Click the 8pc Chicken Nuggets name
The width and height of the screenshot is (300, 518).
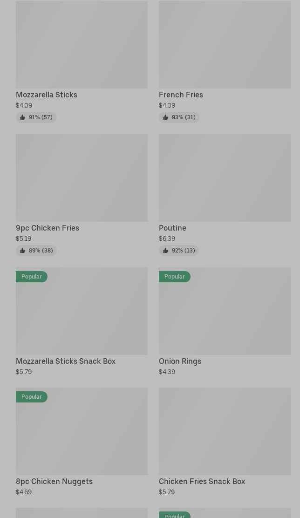54,481
